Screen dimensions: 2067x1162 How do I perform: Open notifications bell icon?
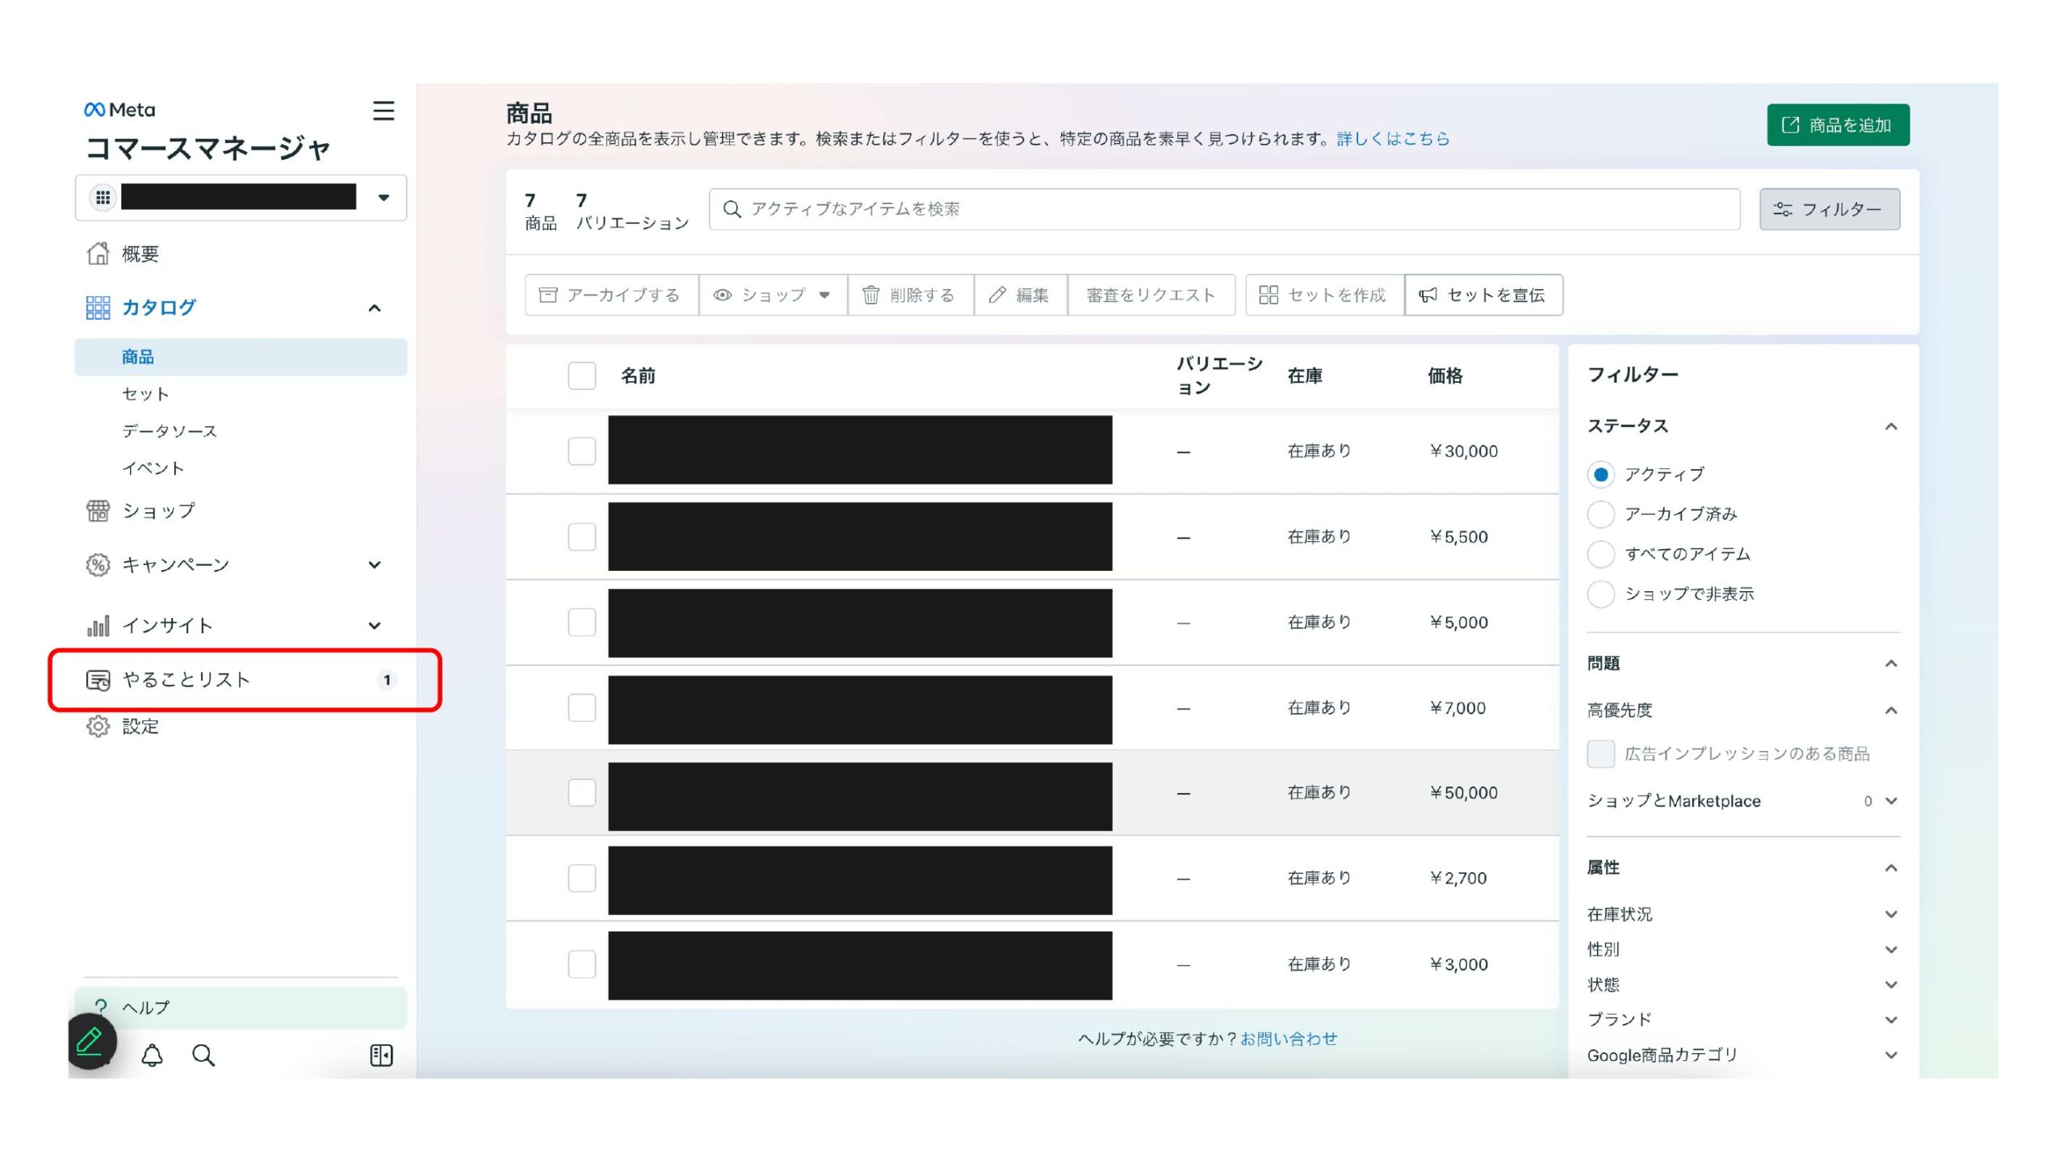click(153, 1055)
